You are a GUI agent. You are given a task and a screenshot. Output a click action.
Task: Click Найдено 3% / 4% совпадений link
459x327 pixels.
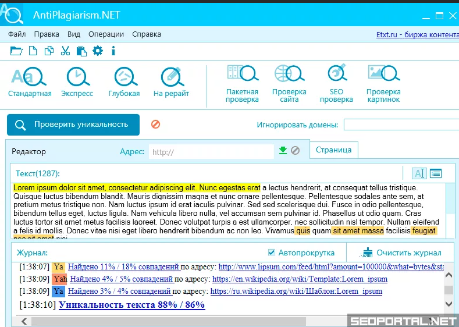pyautogui.click(x=119, y=292)
